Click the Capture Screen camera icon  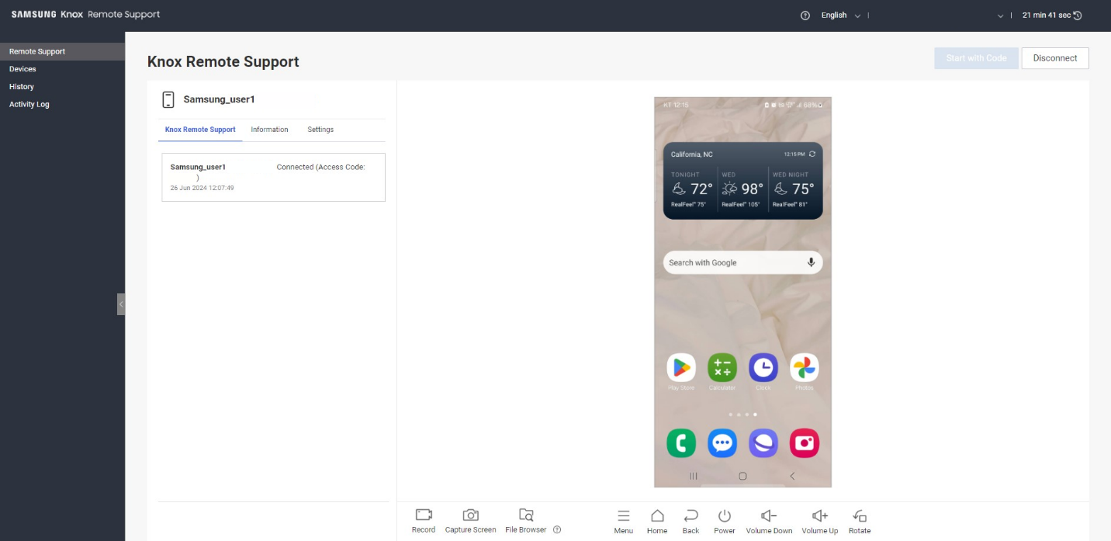pyautogui.click(x=470, y=515)
